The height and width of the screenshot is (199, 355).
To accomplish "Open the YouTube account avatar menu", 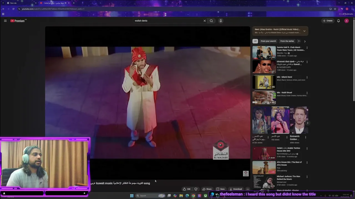I will (346, 21).
